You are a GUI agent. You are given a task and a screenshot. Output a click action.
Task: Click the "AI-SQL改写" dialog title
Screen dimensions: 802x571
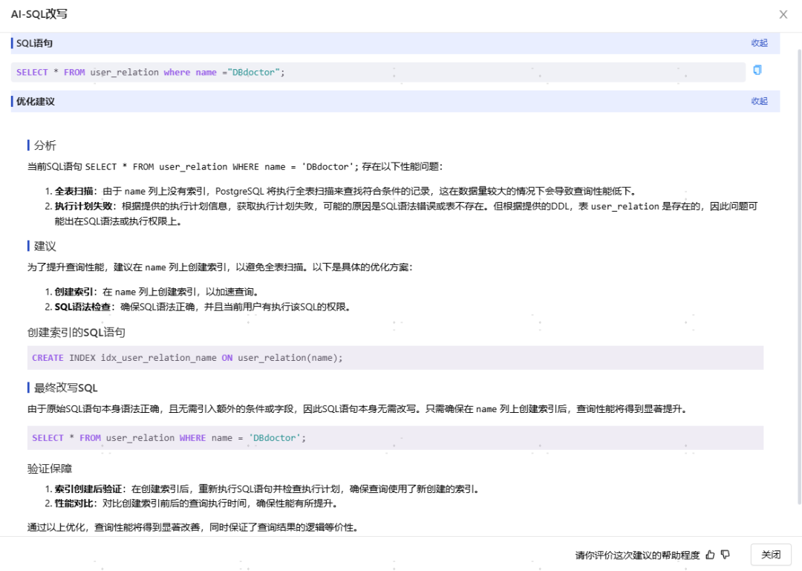pos(39,14)
